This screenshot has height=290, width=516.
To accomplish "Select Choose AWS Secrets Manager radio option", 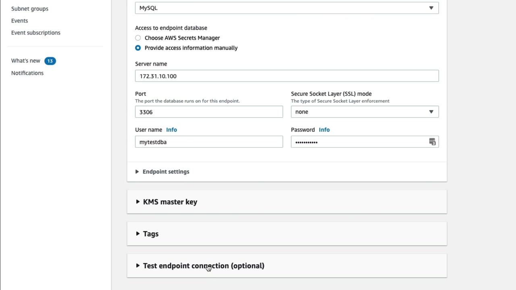I will pyautogui.click(x=138, y=38).
